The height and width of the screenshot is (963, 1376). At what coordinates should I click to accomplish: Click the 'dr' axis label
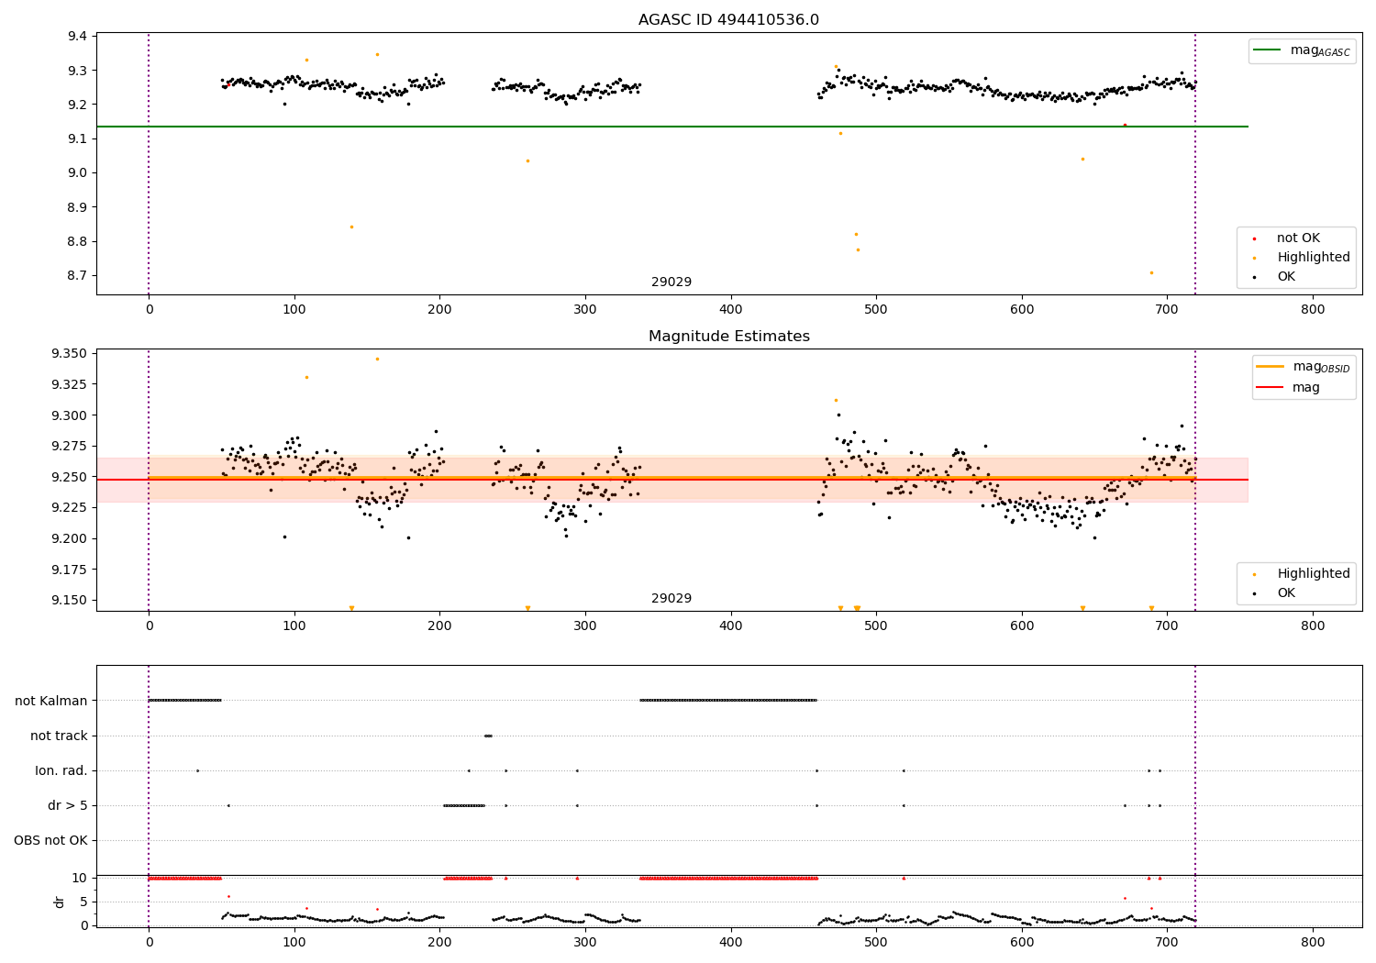pyautogui.click(x=60, y=902)
